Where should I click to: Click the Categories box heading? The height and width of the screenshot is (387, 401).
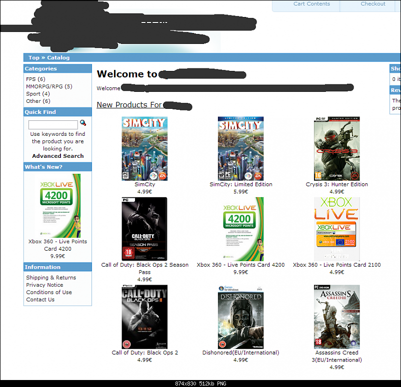41,69
